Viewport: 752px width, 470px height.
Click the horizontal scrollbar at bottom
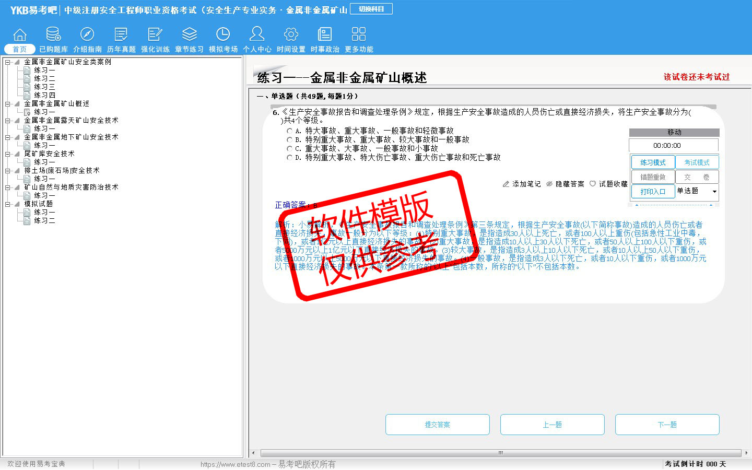pyautogui.click(x=500, y=453)
